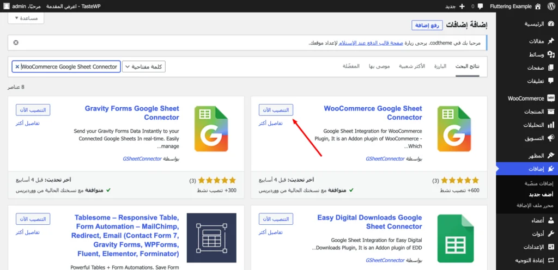Expand the مساعدة help panel

click(x=26, y=18)
